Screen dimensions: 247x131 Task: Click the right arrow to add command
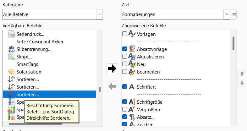tap(112, 69)
